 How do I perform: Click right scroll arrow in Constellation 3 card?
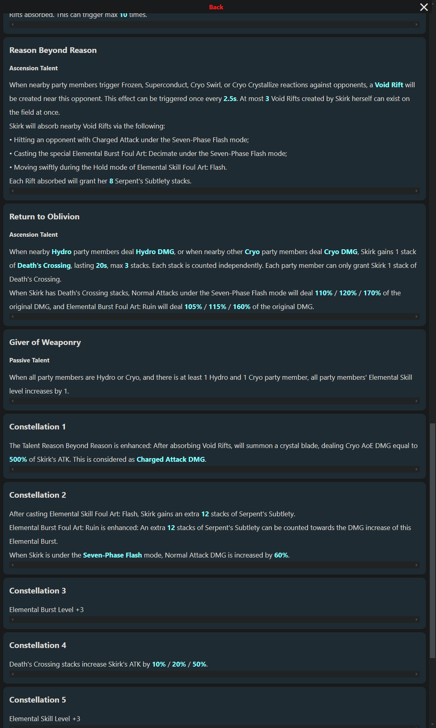[417, 620]
